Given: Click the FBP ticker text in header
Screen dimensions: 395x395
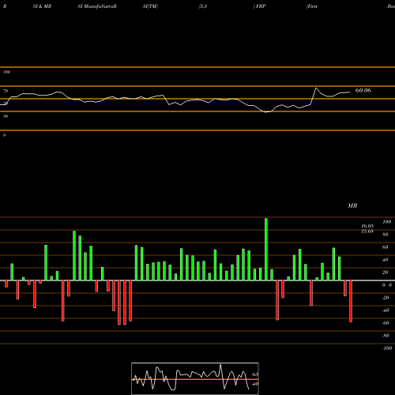Looking at the screenshot, I should pos(261,6).
